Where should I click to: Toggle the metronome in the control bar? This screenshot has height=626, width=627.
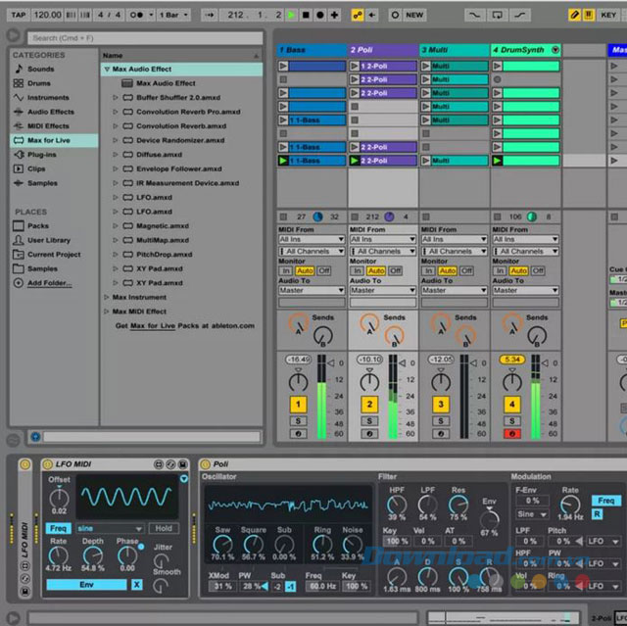click(x=137, y=15)
